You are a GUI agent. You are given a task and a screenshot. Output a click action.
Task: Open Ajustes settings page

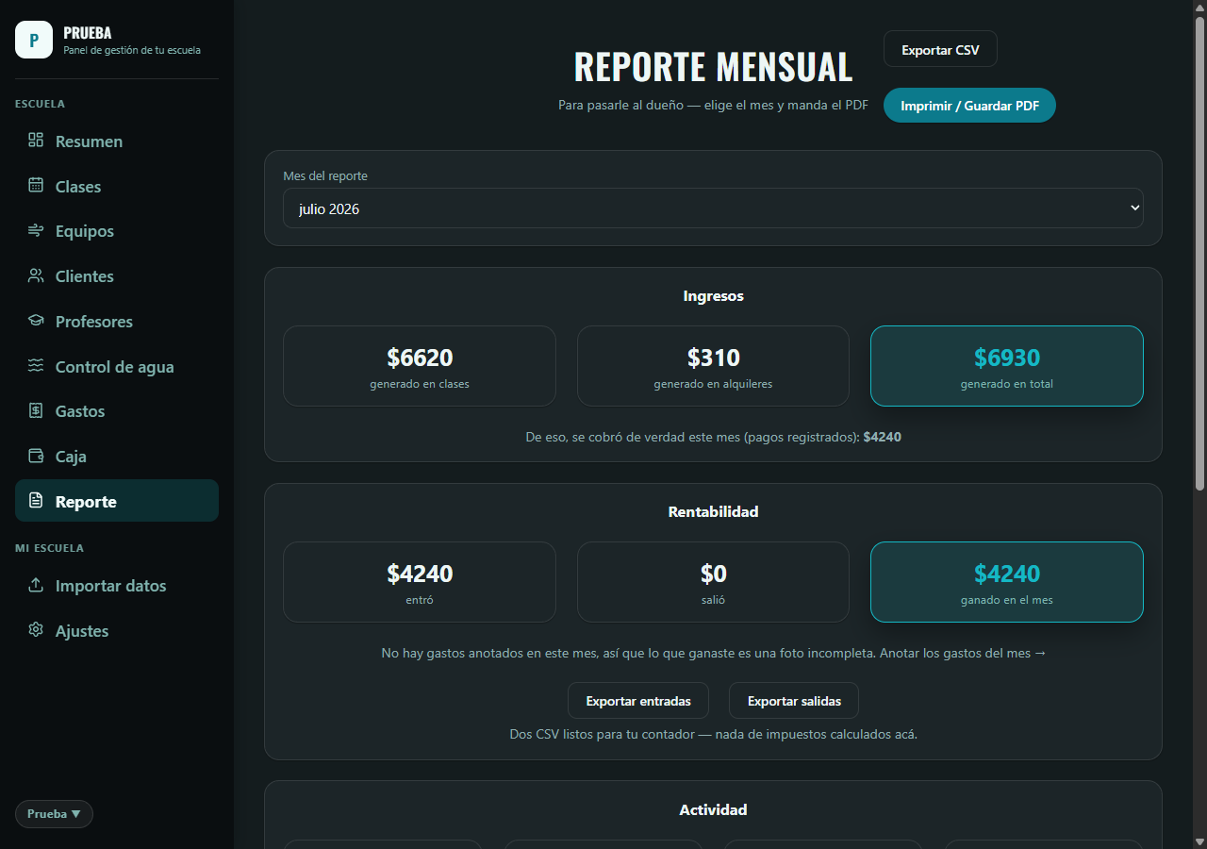coord(117,631)
